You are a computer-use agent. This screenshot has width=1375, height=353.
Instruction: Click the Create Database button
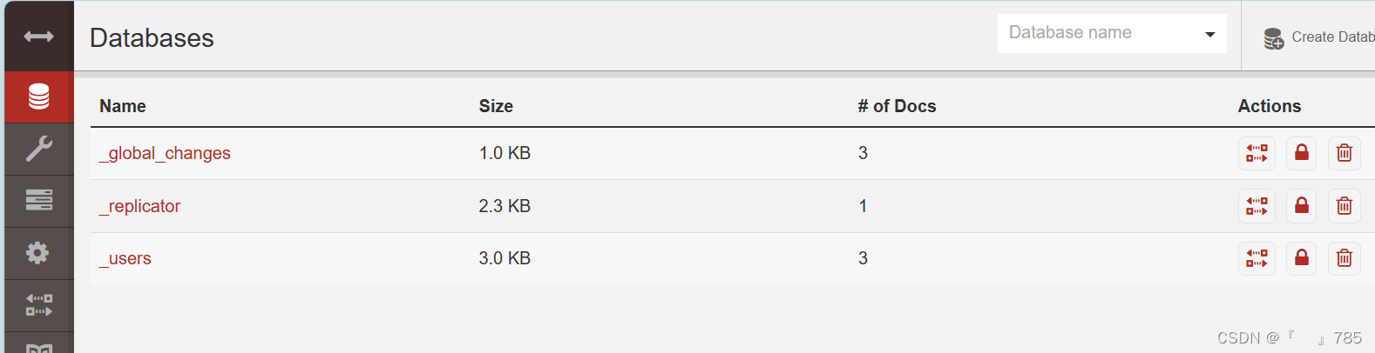tap(1318, 37)
